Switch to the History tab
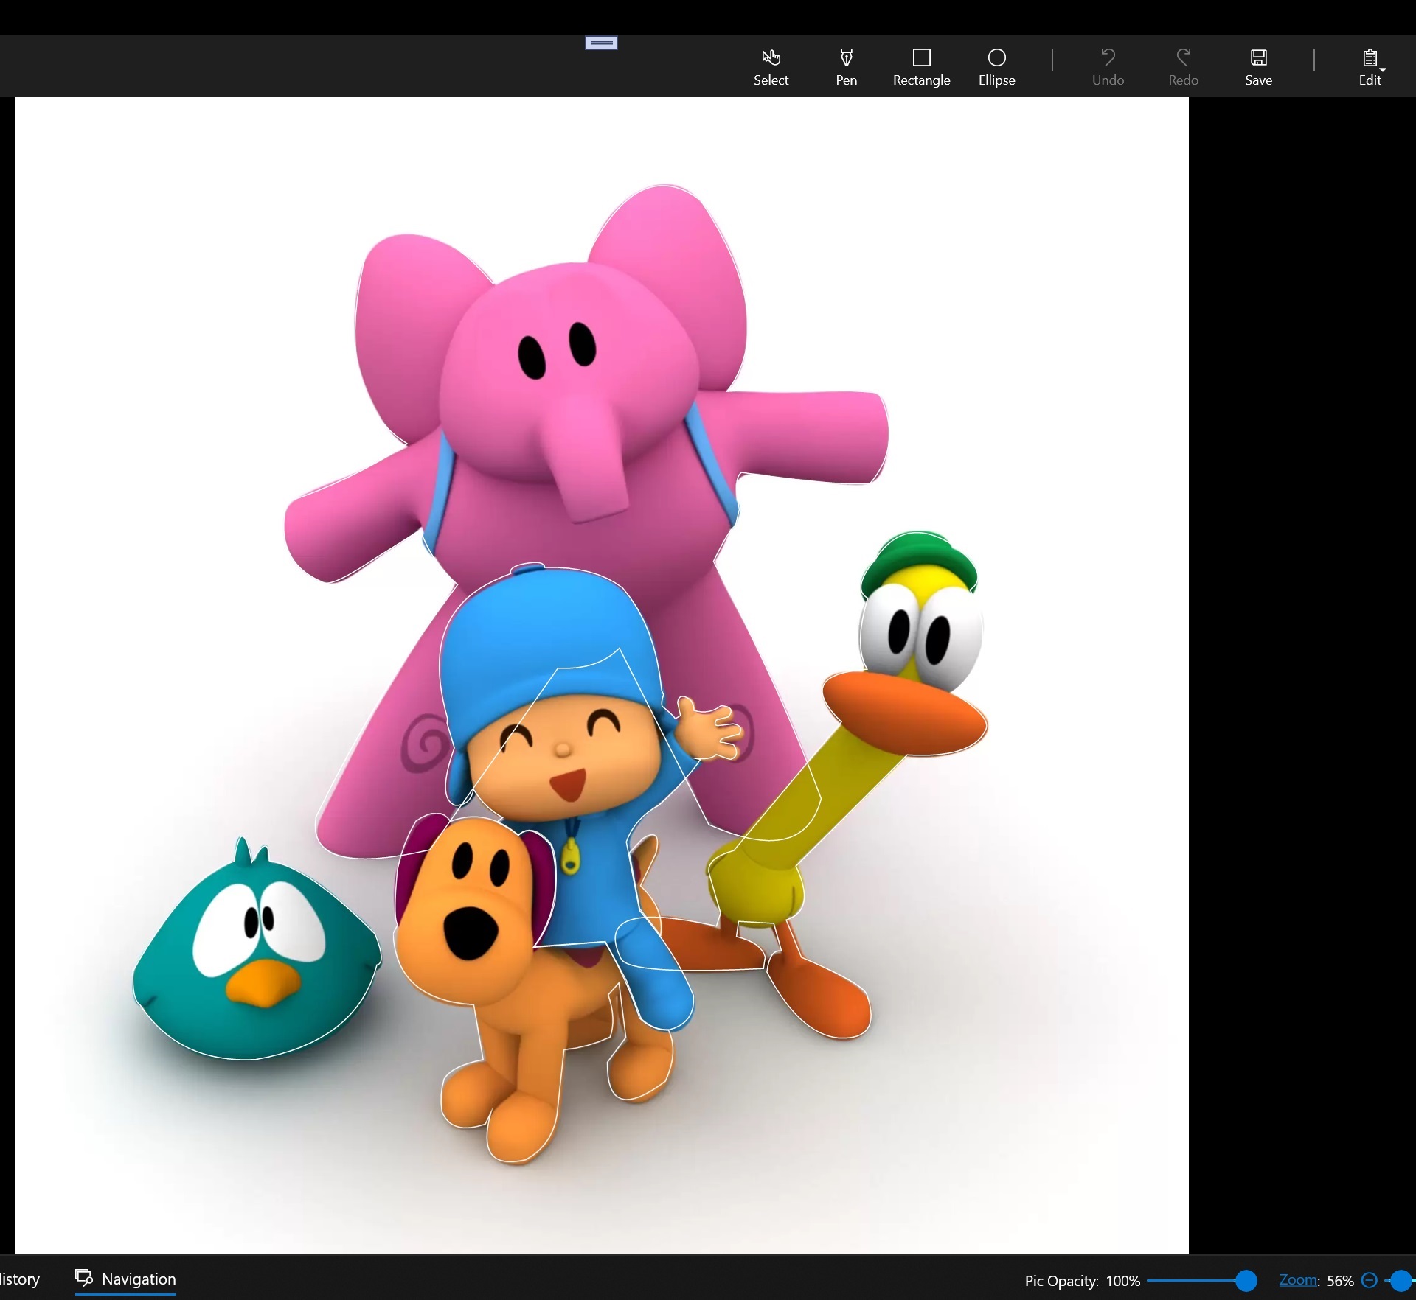 (20, 1279)
